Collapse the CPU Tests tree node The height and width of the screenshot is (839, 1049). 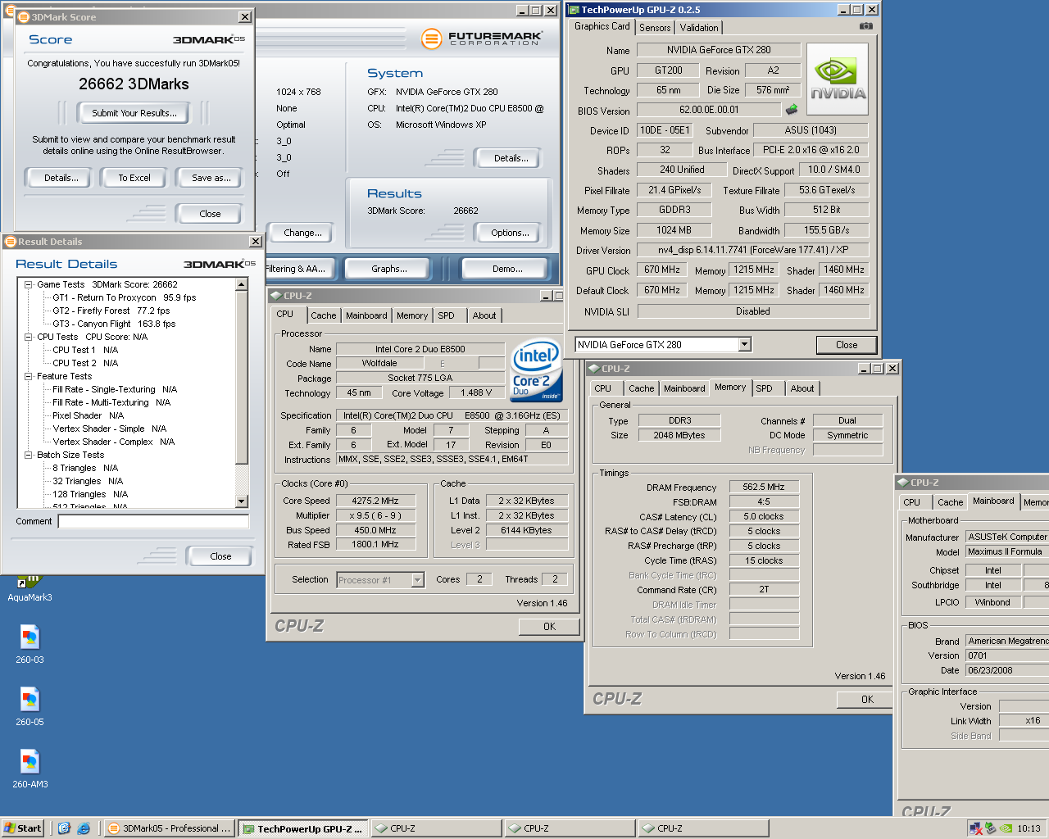pos(29,337)
